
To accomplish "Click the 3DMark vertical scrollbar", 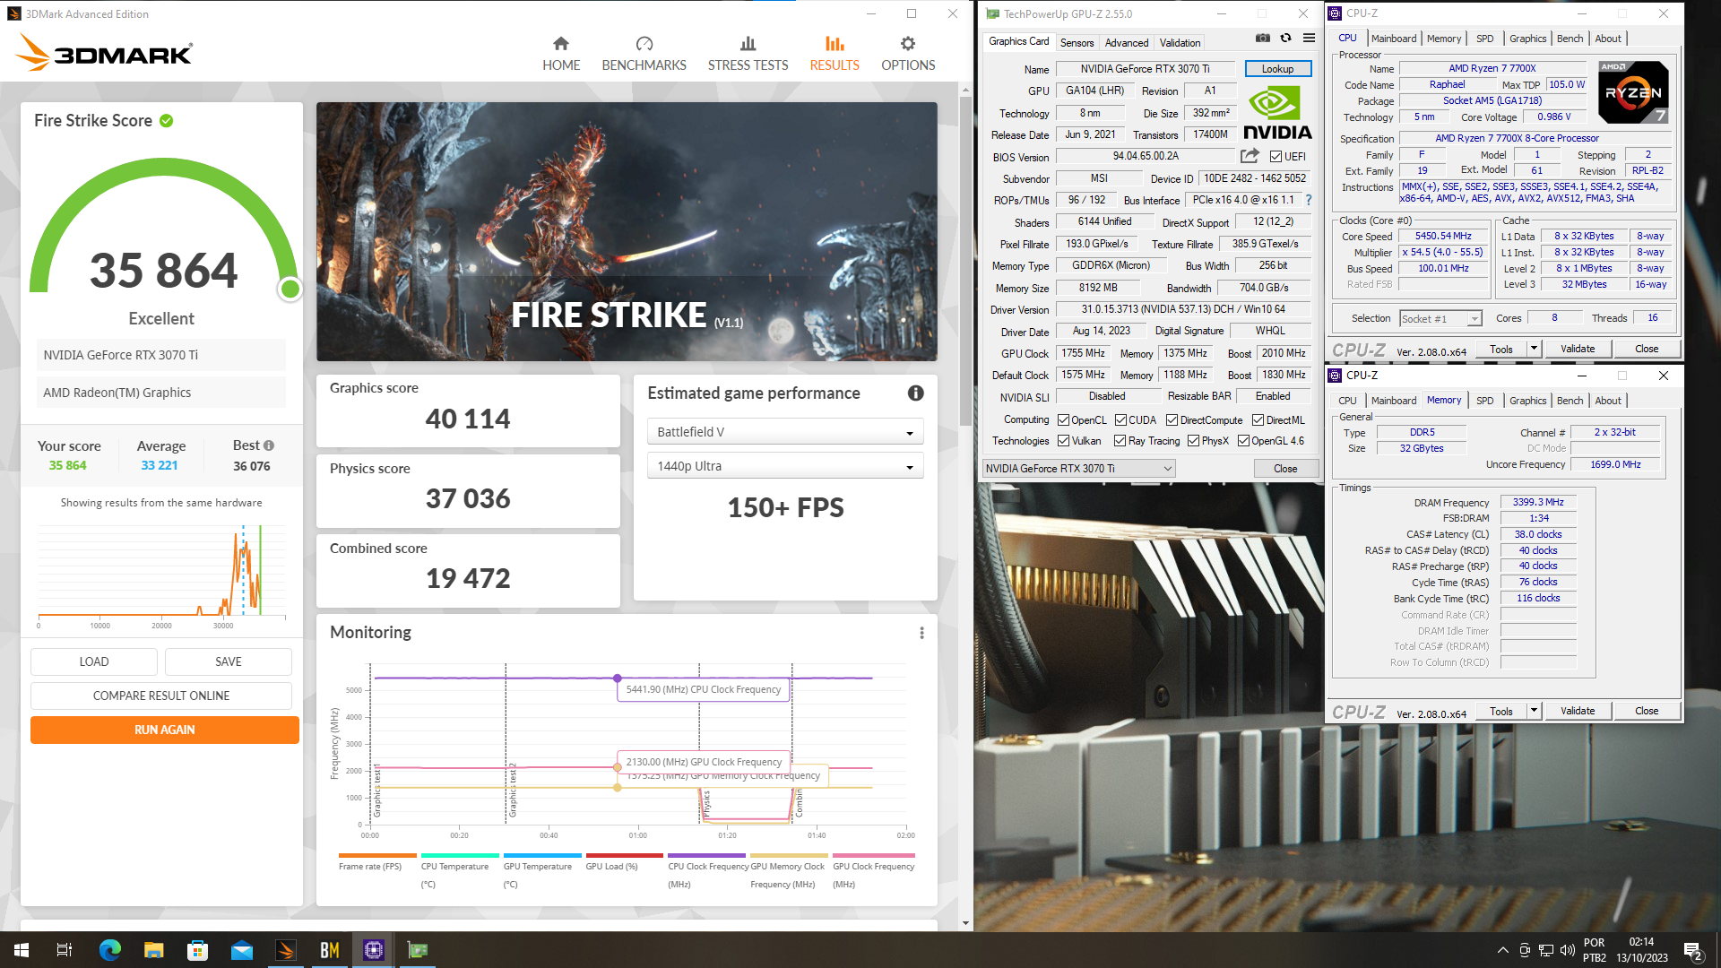I will tap(965, 260).
